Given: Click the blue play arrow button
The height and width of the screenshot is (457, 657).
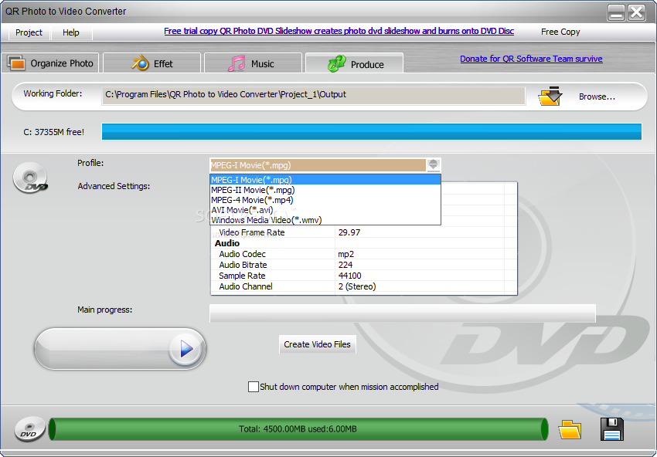Looking at the screenshot, I should pos(186,349).
